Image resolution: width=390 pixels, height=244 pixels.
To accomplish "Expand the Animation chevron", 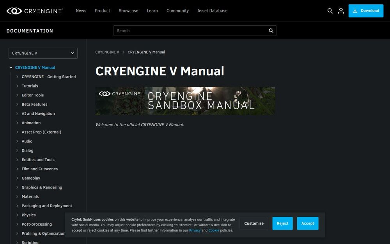I will 17,123.
